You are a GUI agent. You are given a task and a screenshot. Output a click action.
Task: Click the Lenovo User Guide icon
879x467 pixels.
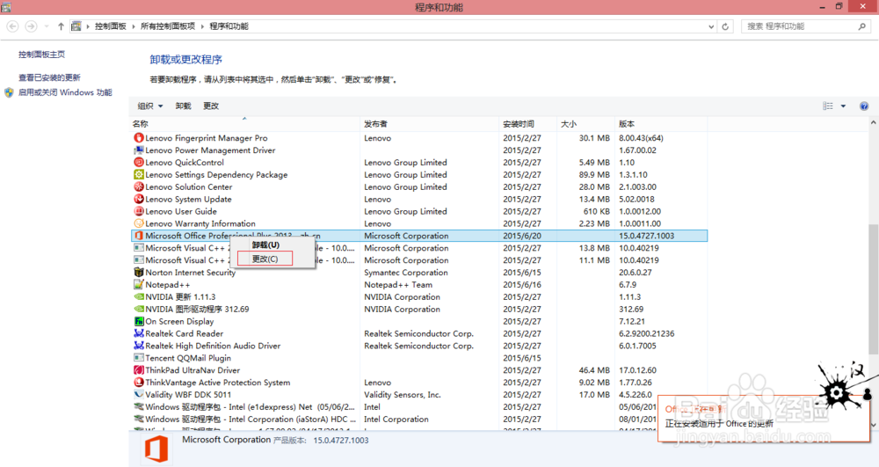139,211
